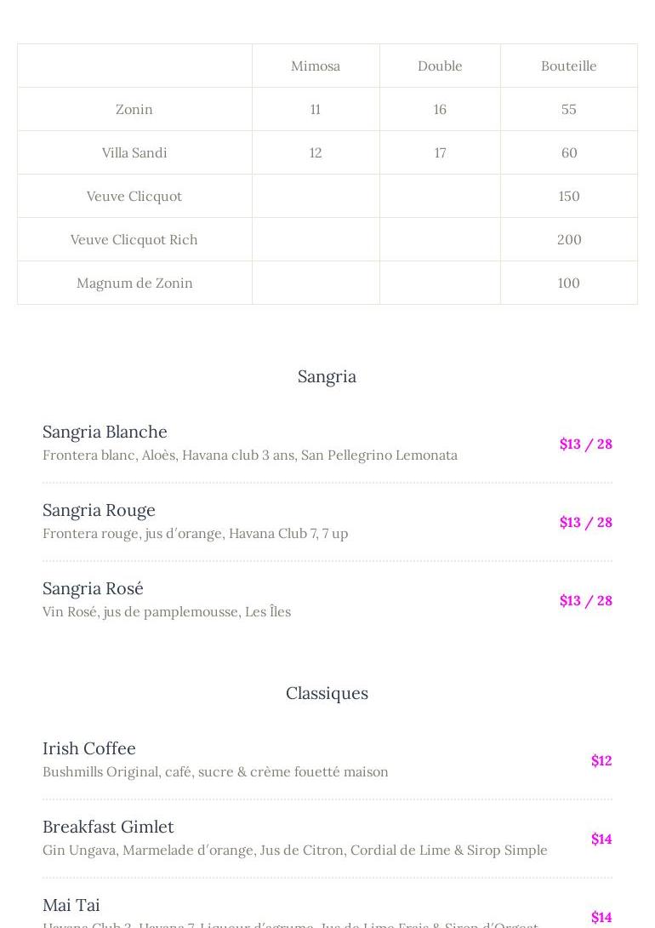Click the Sangria Blanche item title
Screen dimensions: 655x928
tap(105, 432)
